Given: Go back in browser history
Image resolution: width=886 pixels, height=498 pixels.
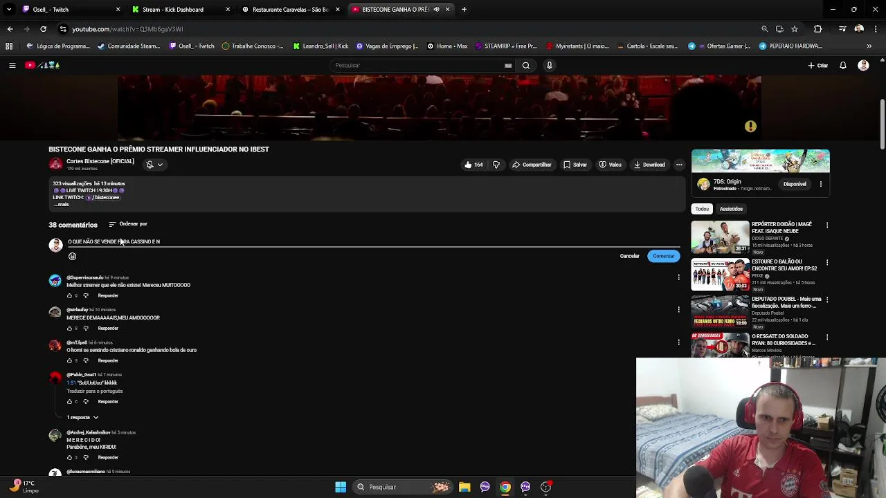Looking at the screenshot, I should click(10, 29).
